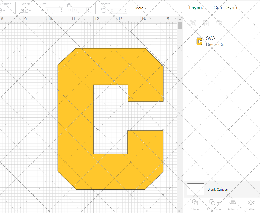
Task: Click the Blank Canvas color swatch
Action: click(196, 189)
